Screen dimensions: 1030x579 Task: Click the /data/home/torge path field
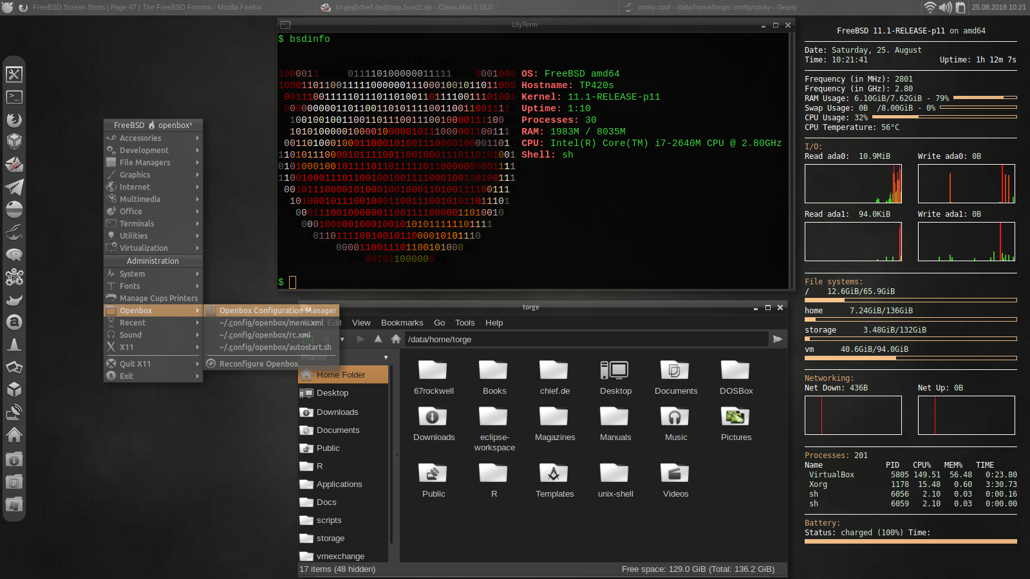pyautogui.click(x=586, y=339)
